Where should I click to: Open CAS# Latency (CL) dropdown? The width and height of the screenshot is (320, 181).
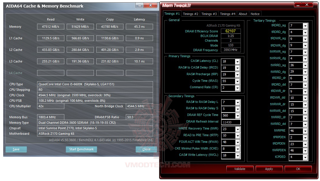point(237,62)
